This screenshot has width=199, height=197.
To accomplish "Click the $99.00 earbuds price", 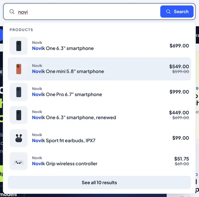I will click(x=180, y=138).
